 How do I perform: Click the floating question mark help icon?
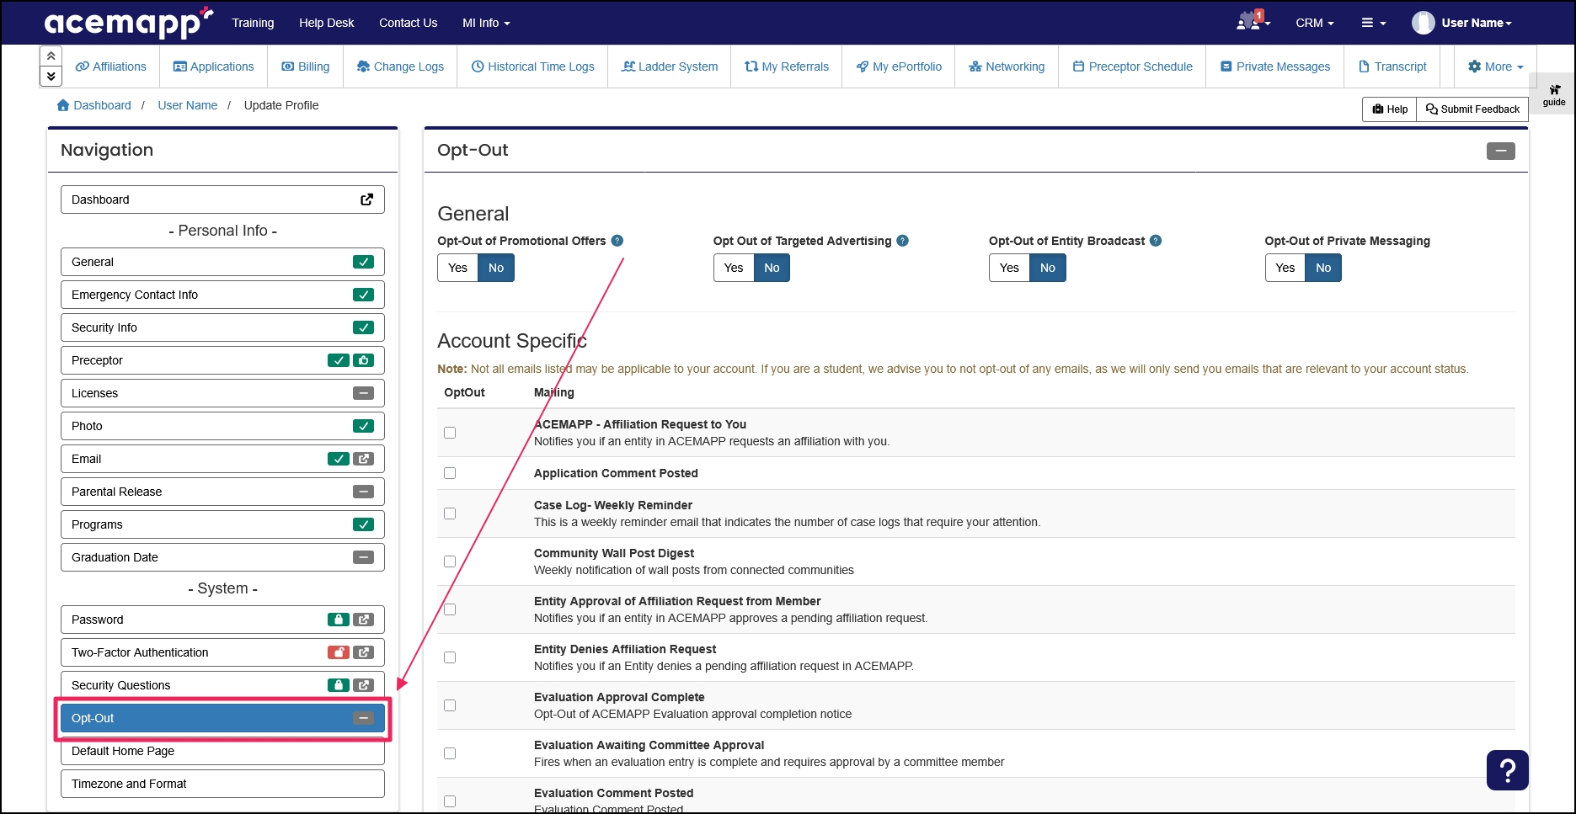click(x=1507, y=769)
